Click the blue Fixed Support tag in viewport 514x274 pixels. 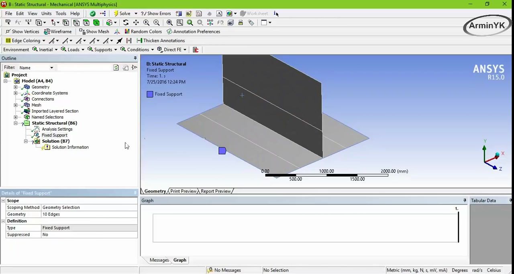tap(222, 151)
